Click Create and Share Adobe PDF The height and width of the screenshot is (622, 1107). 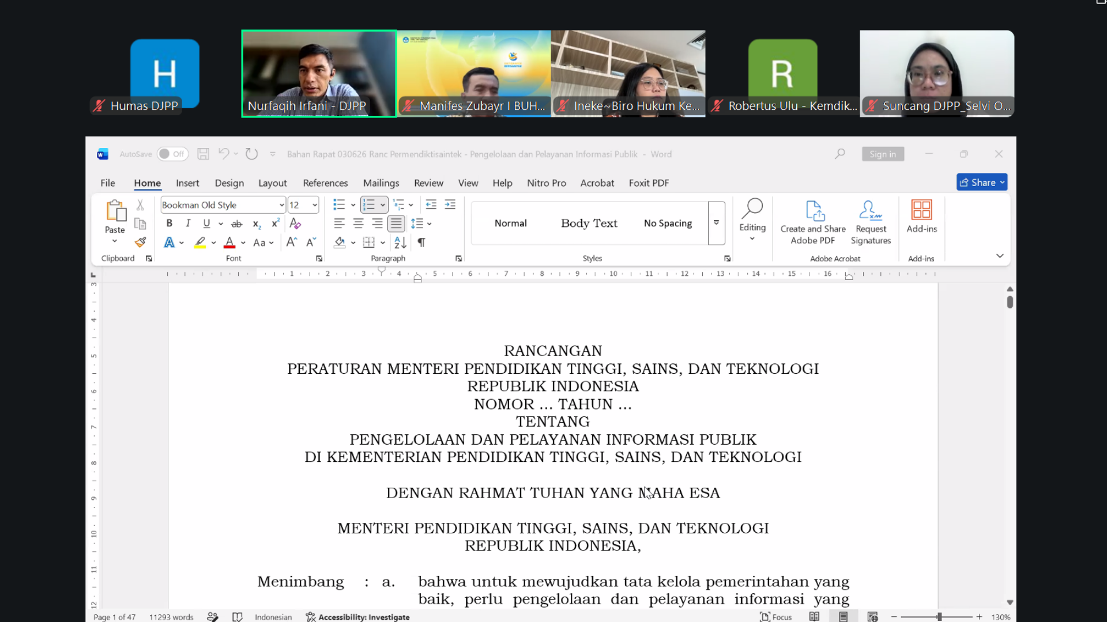(813, 223)
